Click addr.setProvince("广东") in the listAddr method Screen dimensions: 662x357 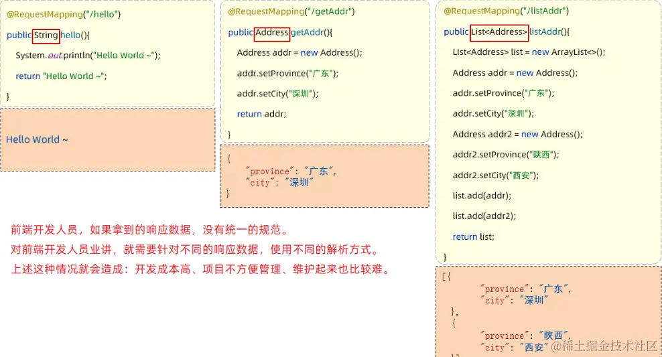tap(503, 93)
